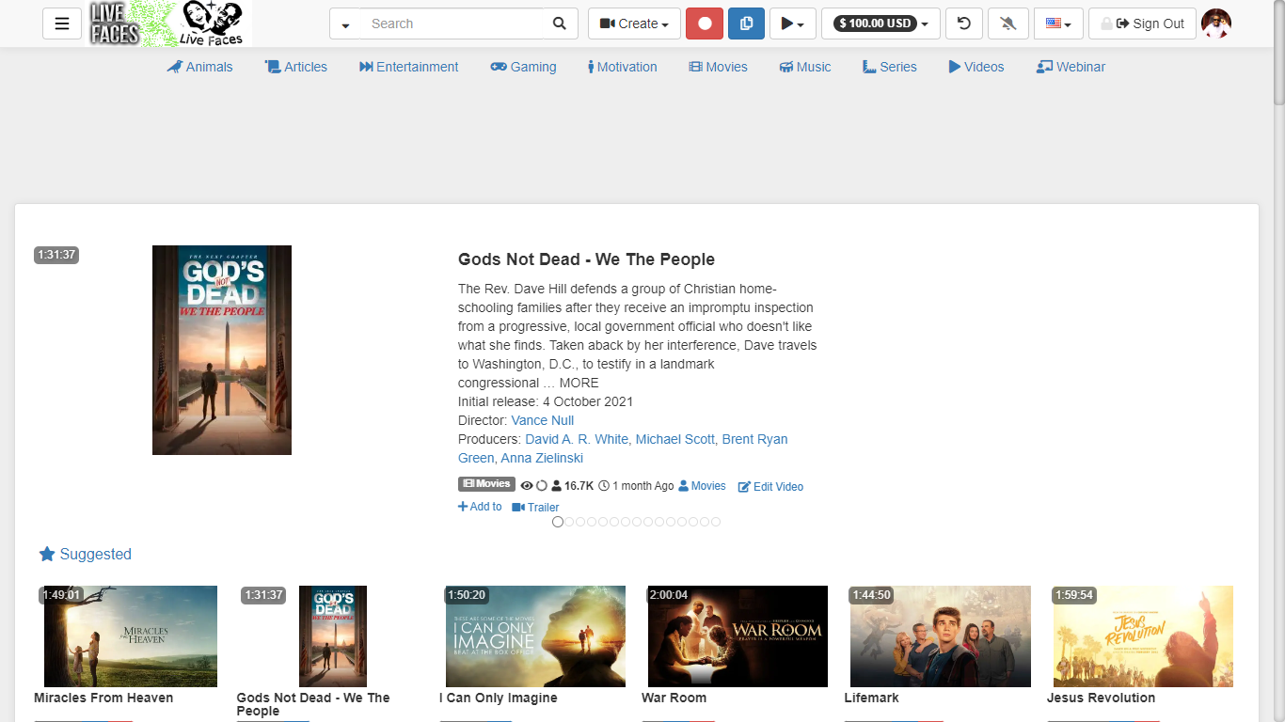The image size is (1285, 722).
Task: Click the eye views icon on the featured movie
Action: click(x=527, y=486)
